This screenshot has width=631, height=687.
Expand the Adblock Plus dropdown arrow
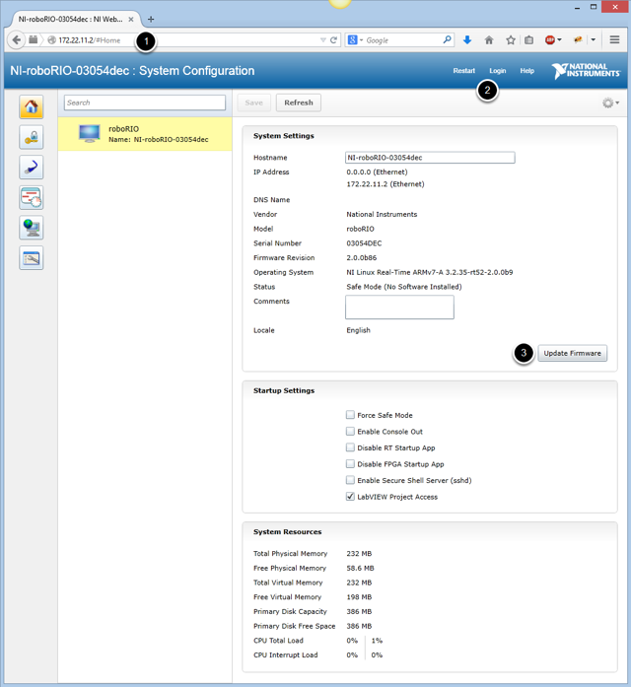point(560,39)
